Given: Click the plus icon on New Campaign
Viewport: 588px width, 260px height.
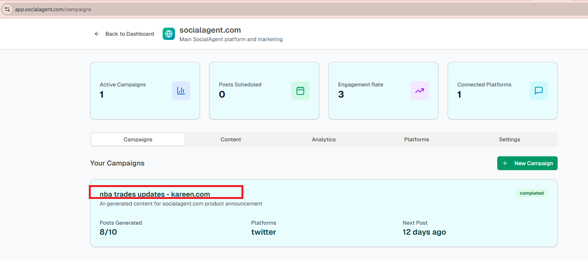Looking at the screenshot, I should pos(505,163).
